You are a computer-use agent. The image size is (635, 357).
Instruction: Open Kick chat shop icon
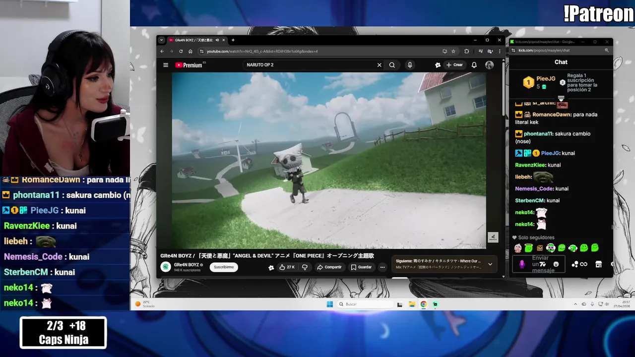click(599, 264)
